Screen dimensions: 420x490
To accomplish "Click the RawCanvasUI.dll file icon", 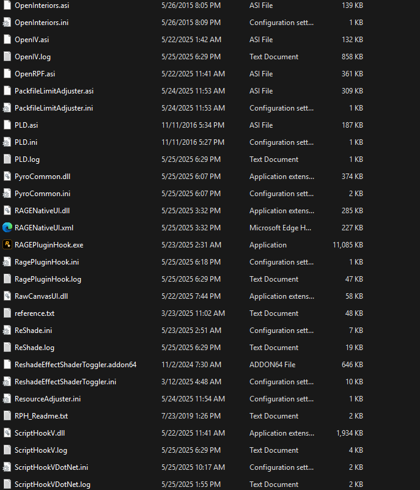I will 7,296.
